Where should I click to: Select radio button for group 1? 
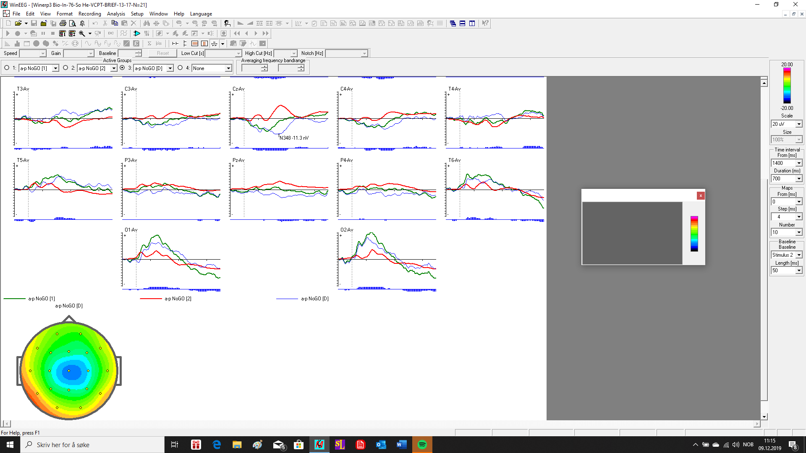pos(7,68)
